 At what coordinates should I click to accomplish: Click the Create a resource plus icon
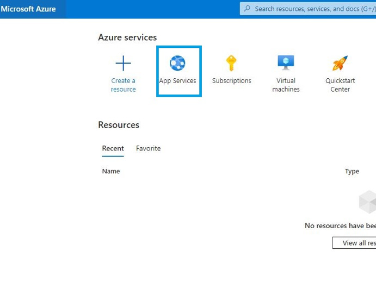coord(124,63)
